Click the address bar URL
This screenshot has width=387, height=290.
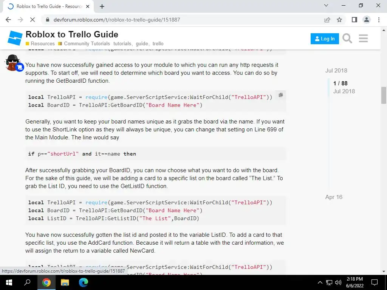point(117,20)
